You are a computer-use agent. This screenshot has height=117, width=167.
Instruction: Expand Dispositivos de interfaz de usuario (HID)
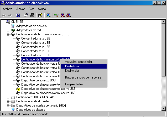pyautogui.click(x=8, y=106)
